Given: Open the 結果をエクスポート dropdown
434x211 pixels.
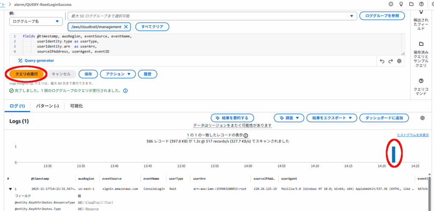Looking at the screenshot, I should point(331,118).
